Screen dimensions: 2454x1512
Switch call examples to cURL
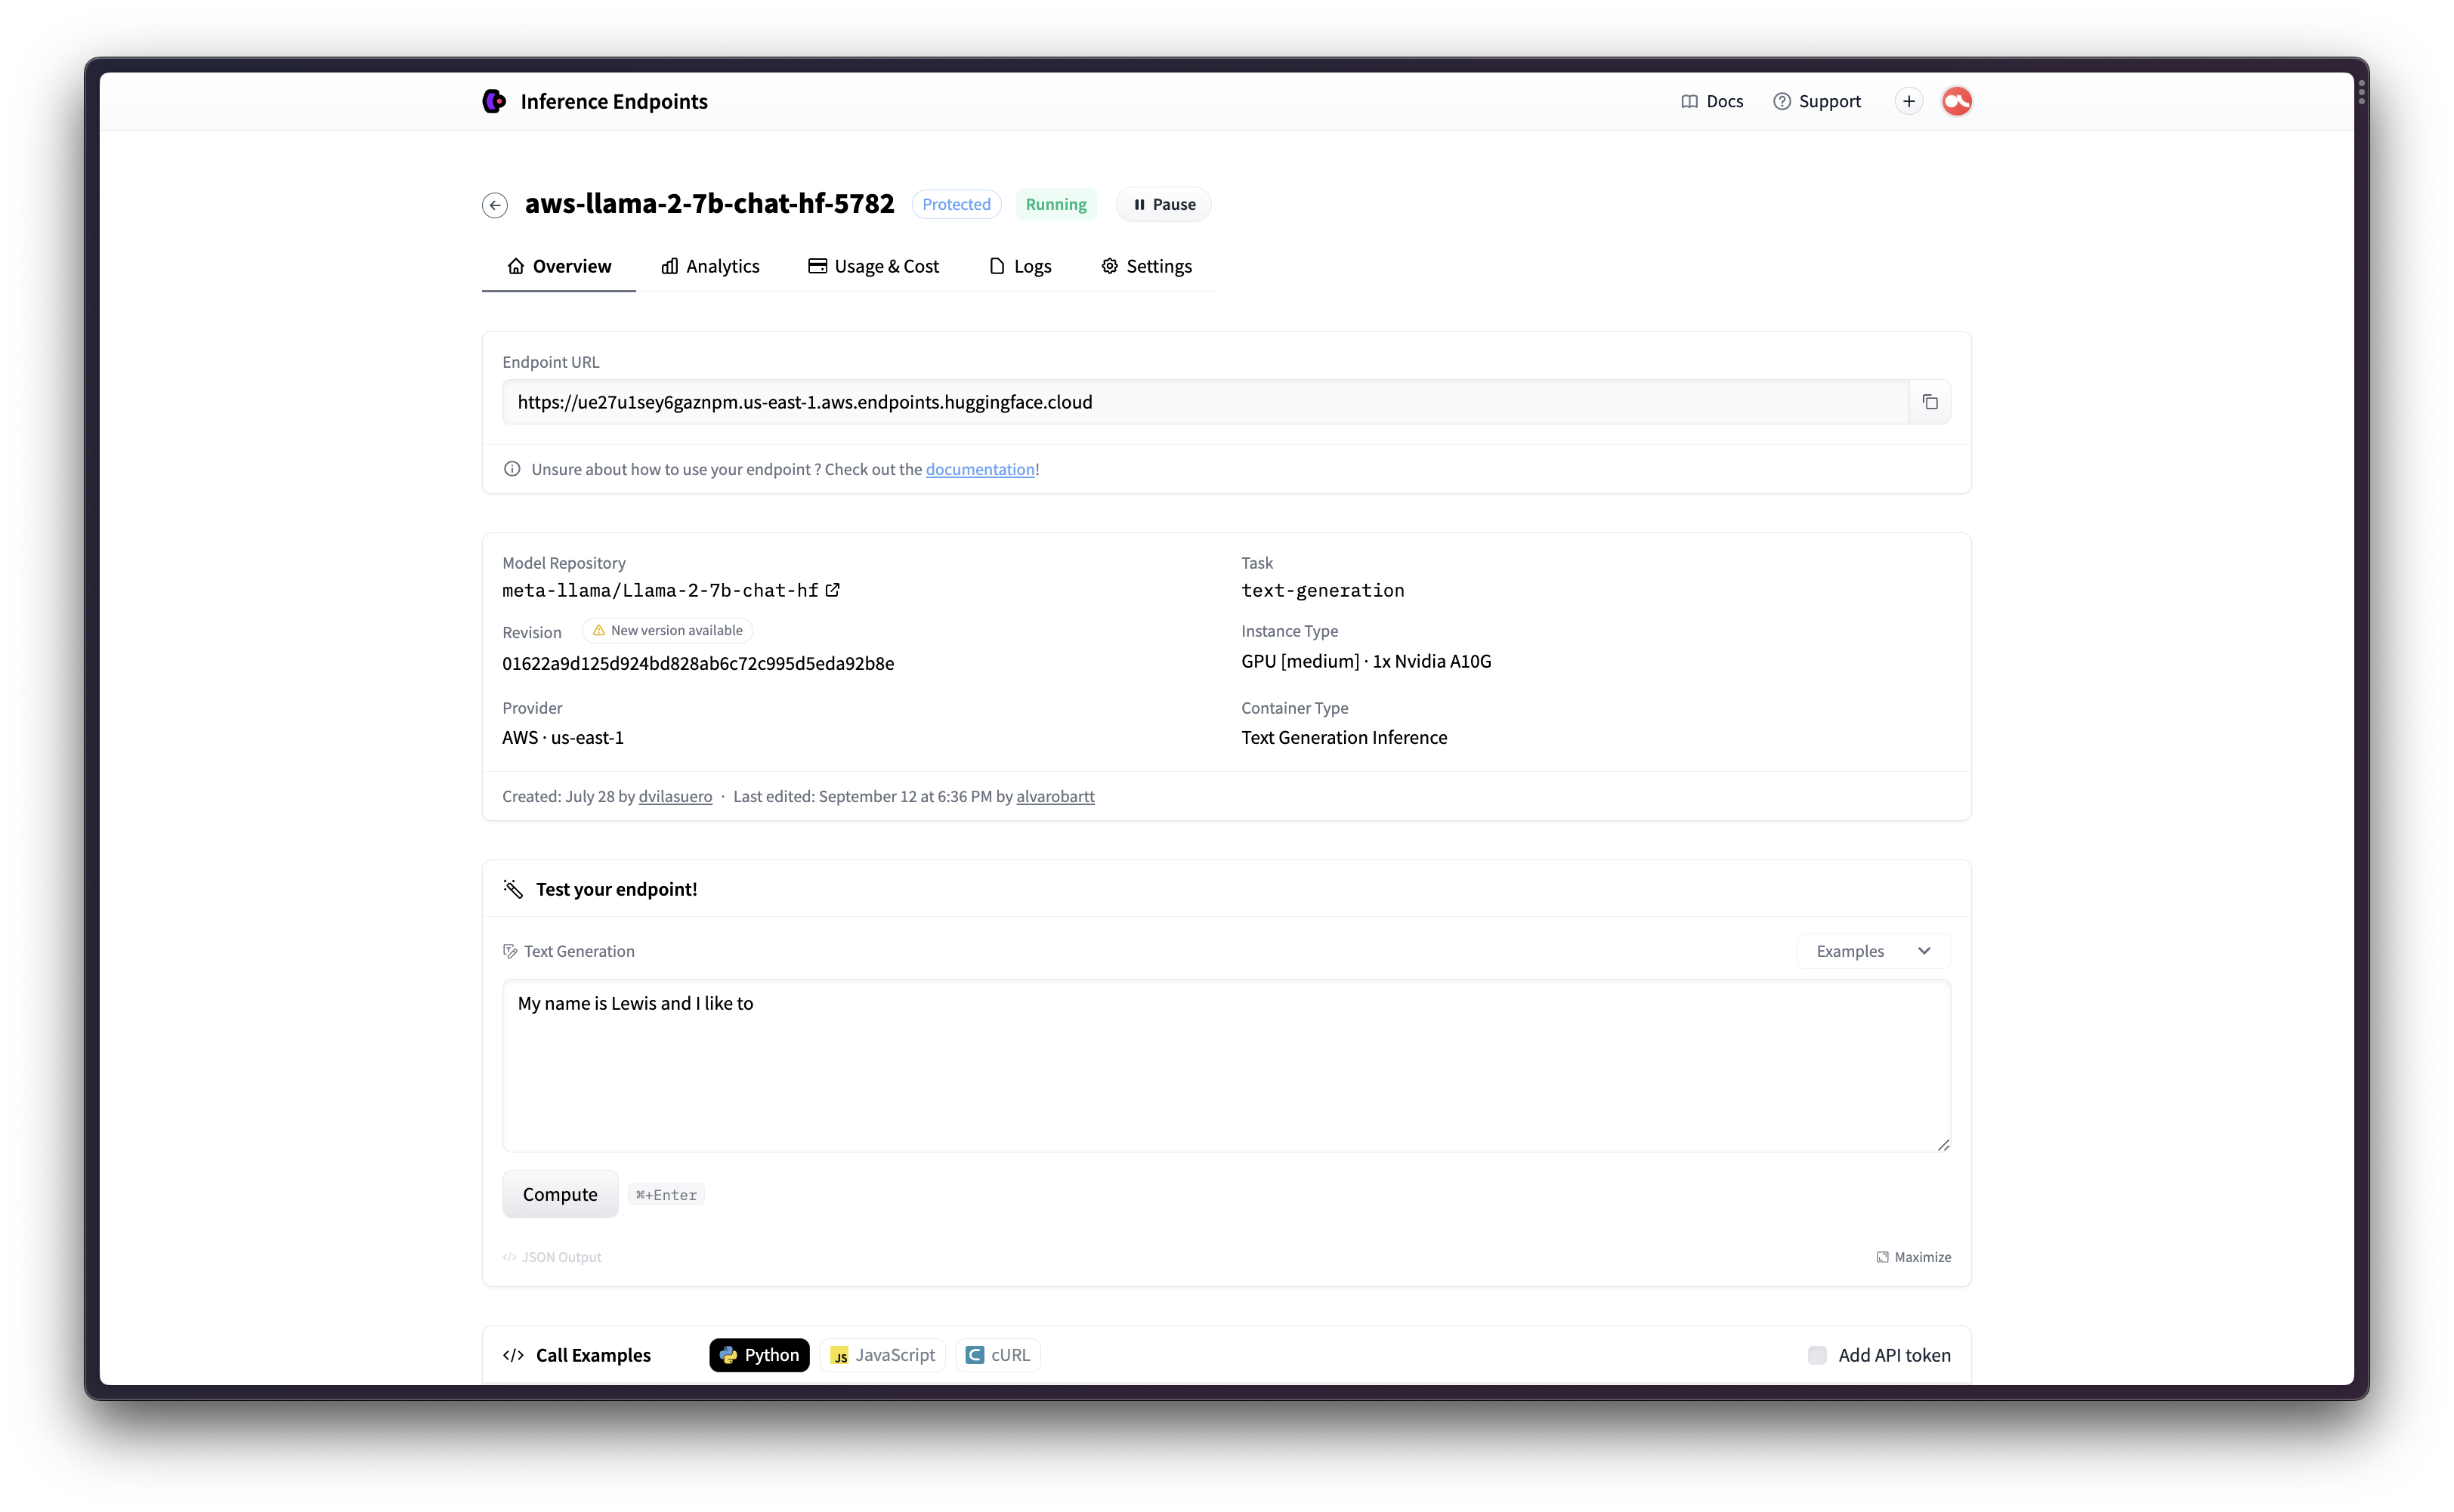[997, 1355]
